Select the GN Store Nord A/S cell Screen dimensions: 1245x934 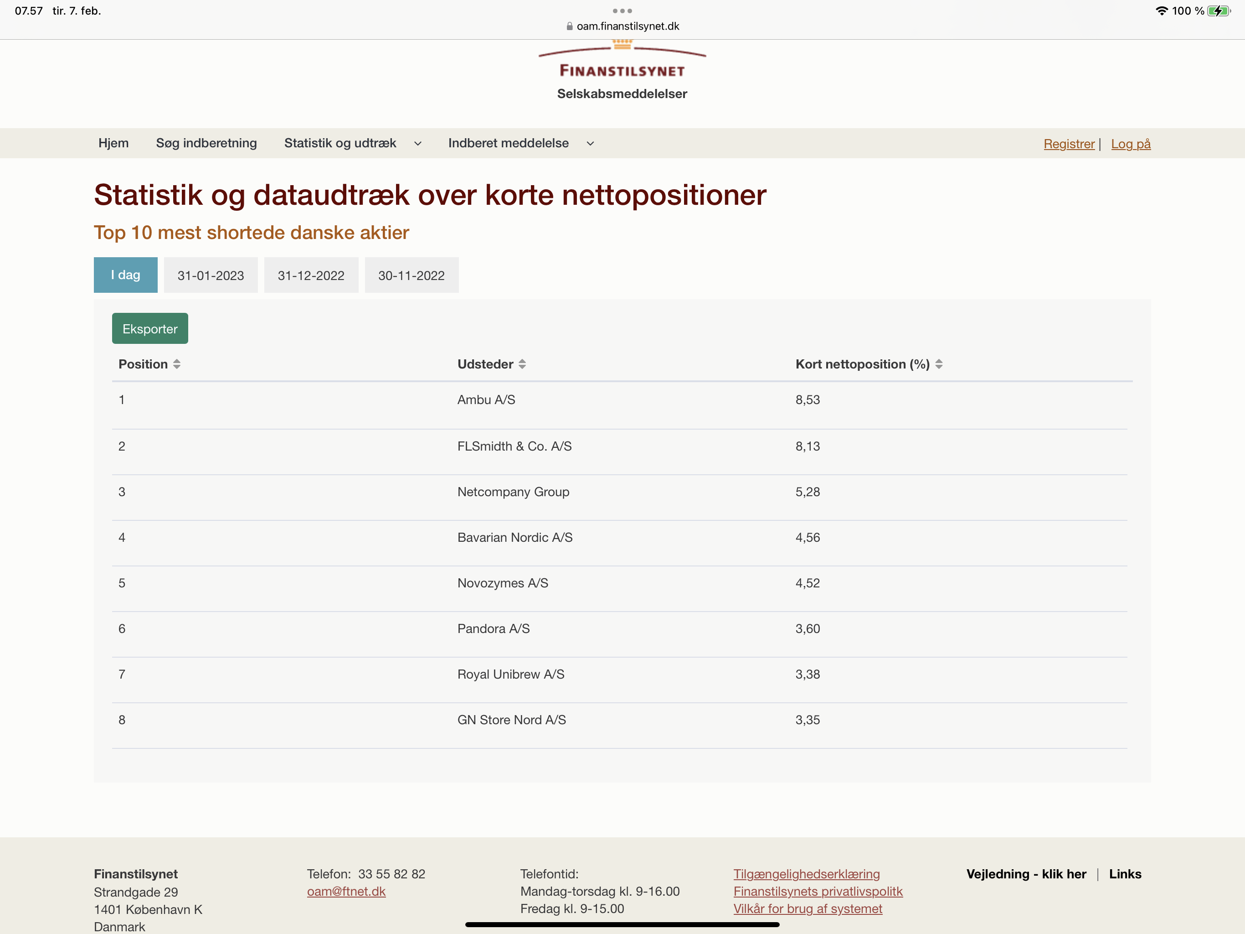click(512, 720)
